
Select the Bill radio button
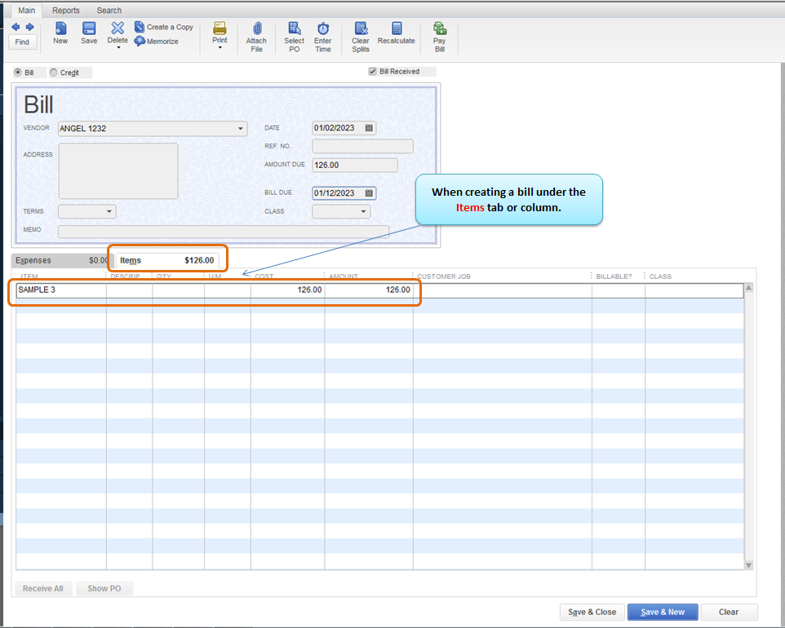point(18,73)
